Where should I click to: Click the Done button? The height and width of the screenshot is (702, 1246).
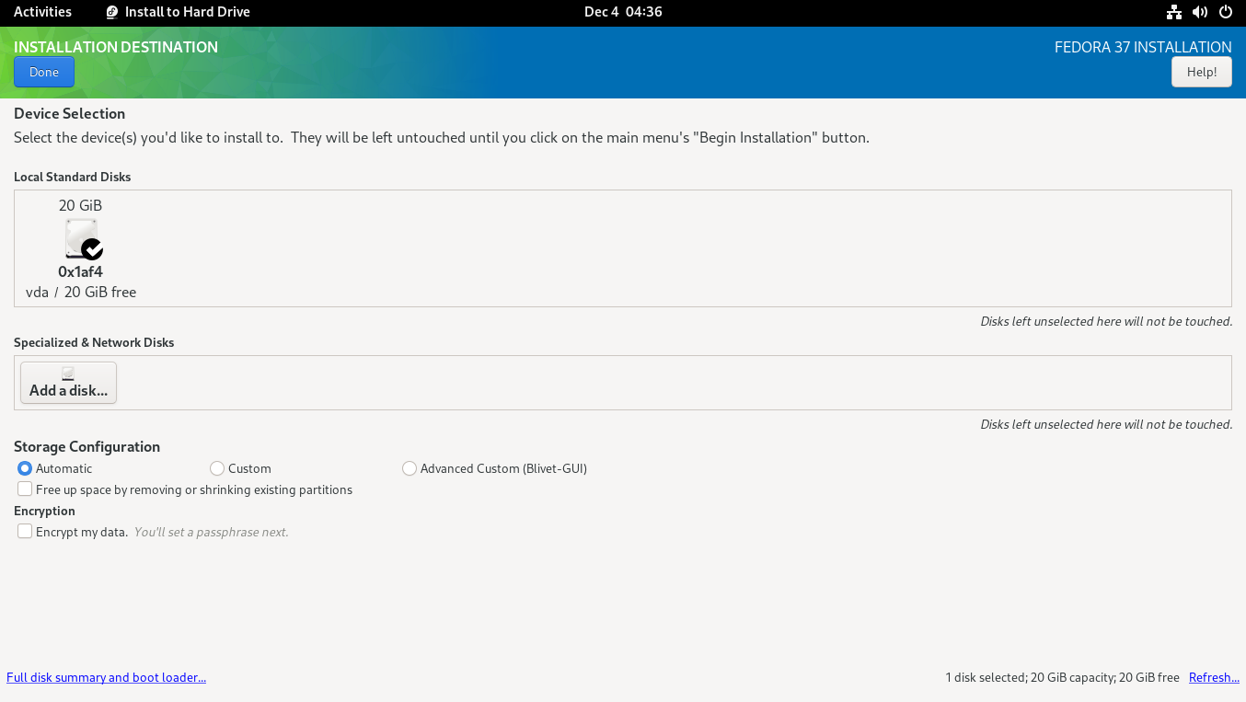(44, 72)
